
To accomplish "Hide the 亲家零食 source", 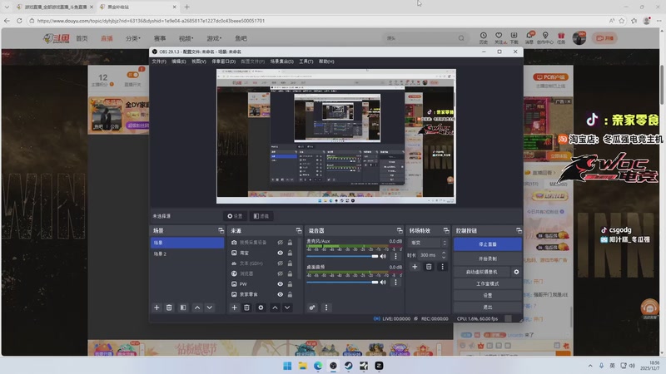I will point(280,294).
